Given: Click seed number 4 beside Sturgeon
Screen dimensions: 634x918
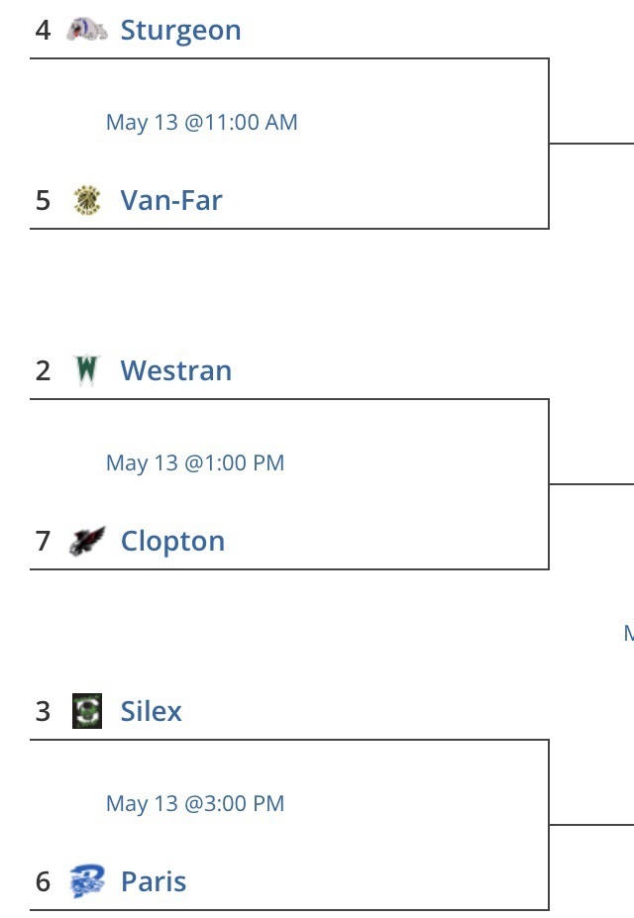Looking at the screenshot, I should pyautogui.click(x=43, y=30).
